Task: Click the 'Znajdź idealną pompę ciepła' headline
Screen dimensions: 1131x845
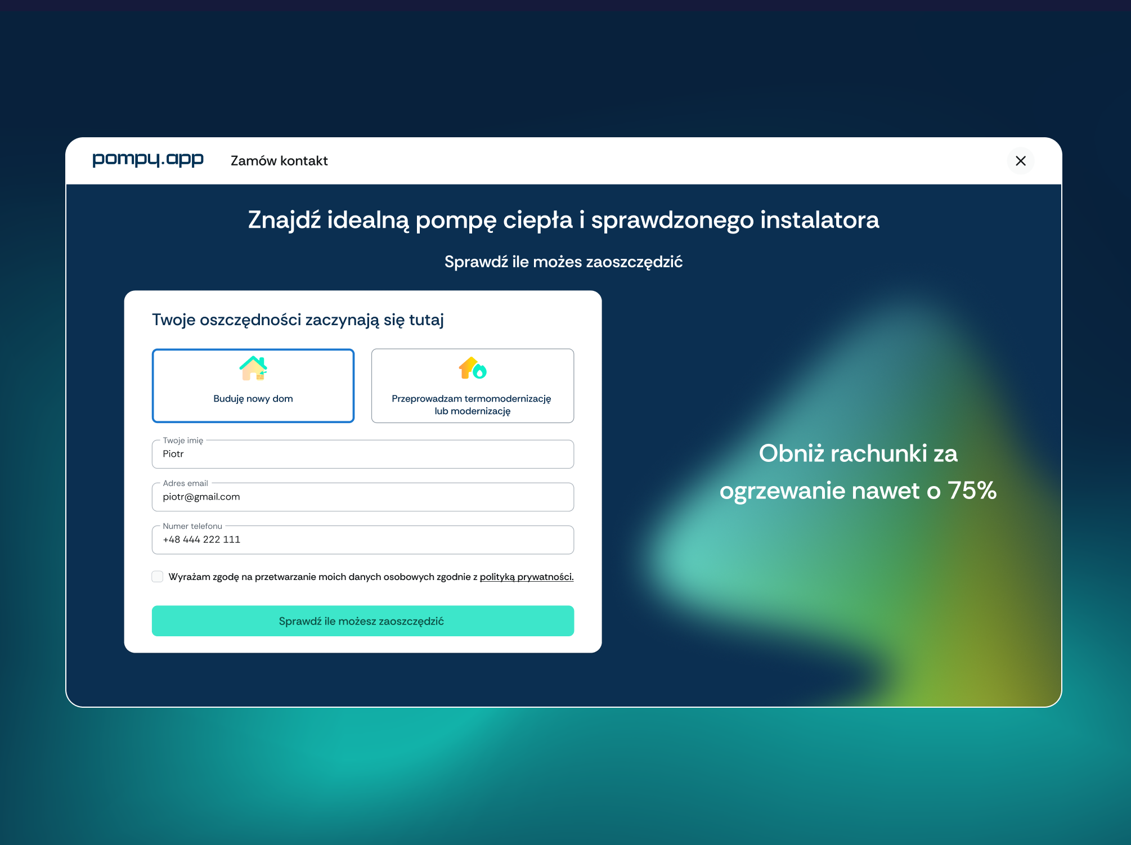Action: coord(563,220)
